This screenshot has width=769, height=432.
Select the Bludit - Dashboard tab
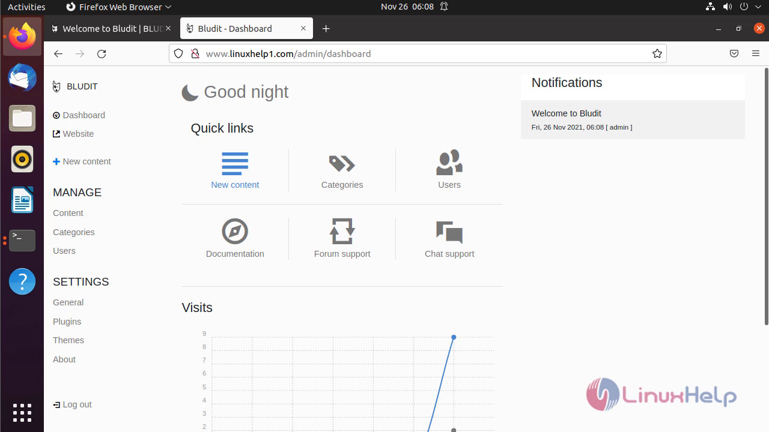(246, 28)
